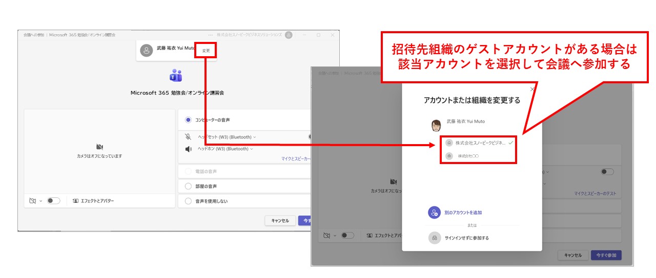Click the meeting title Microsoft 365 勉強会/オンライン講習会
This screenshot has height=278, width=656.
point(177,93)
